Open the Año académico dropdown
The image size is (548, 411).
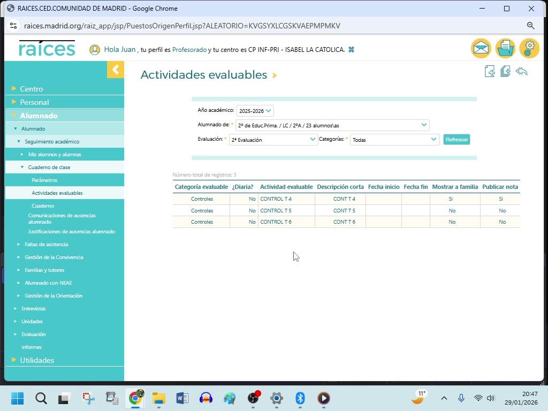coord(255,111)
